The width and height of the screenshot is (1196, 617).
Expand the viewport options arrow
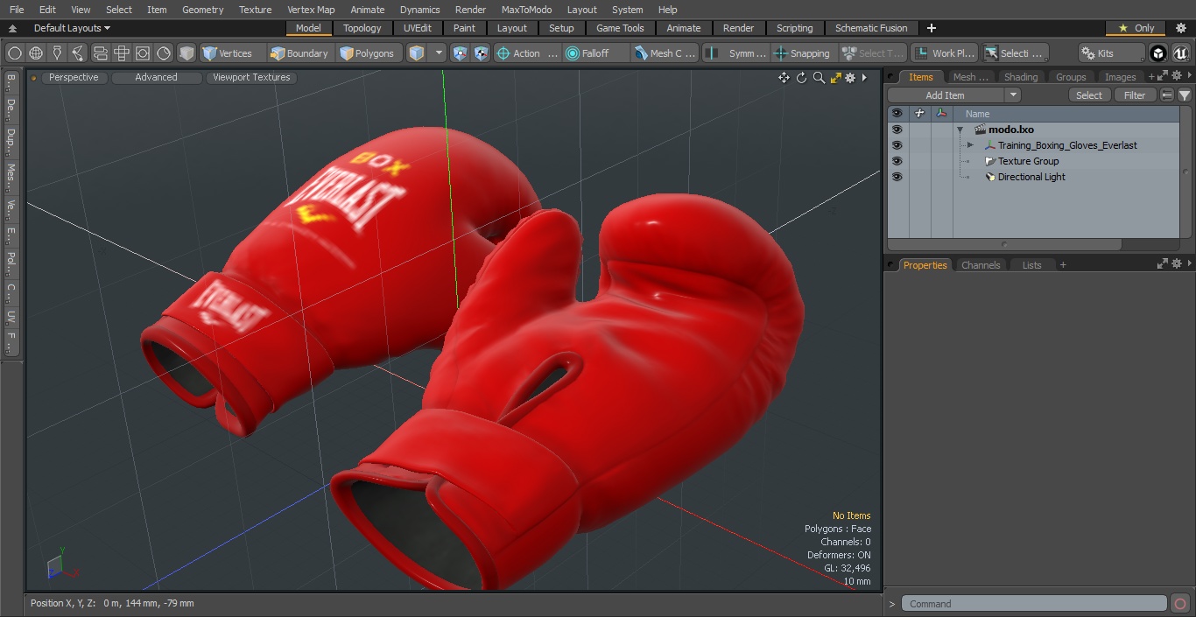point(864,78)
